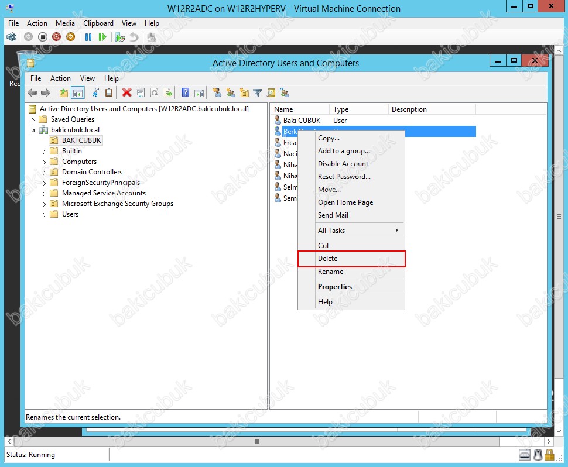Click the Paste clipboard toolbar icon
The width and height of the screenshot is (568, 467).
tap(109, 93)
